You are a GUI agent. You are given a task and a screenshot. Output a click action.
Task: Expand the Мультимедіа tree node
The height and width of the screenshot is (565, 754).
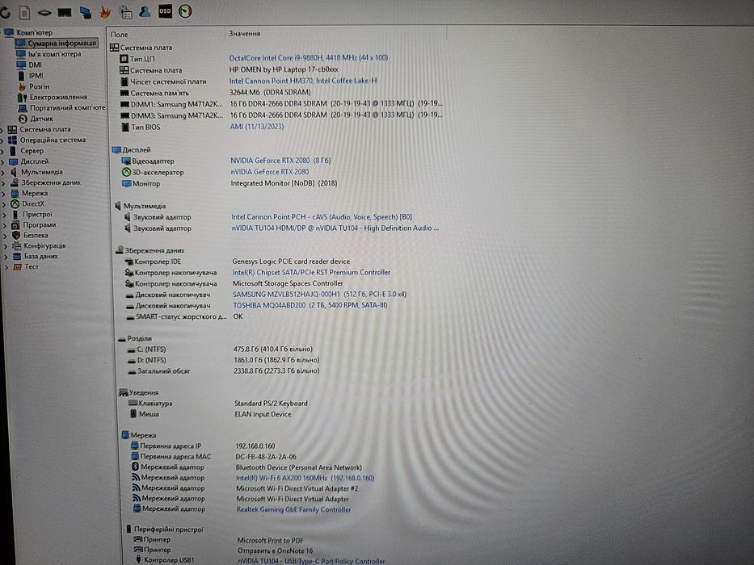3,172
